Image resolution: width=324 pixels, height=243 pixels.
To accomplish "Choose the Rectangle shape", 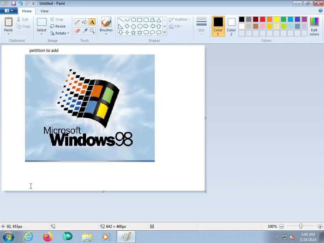I will [140, 20].
